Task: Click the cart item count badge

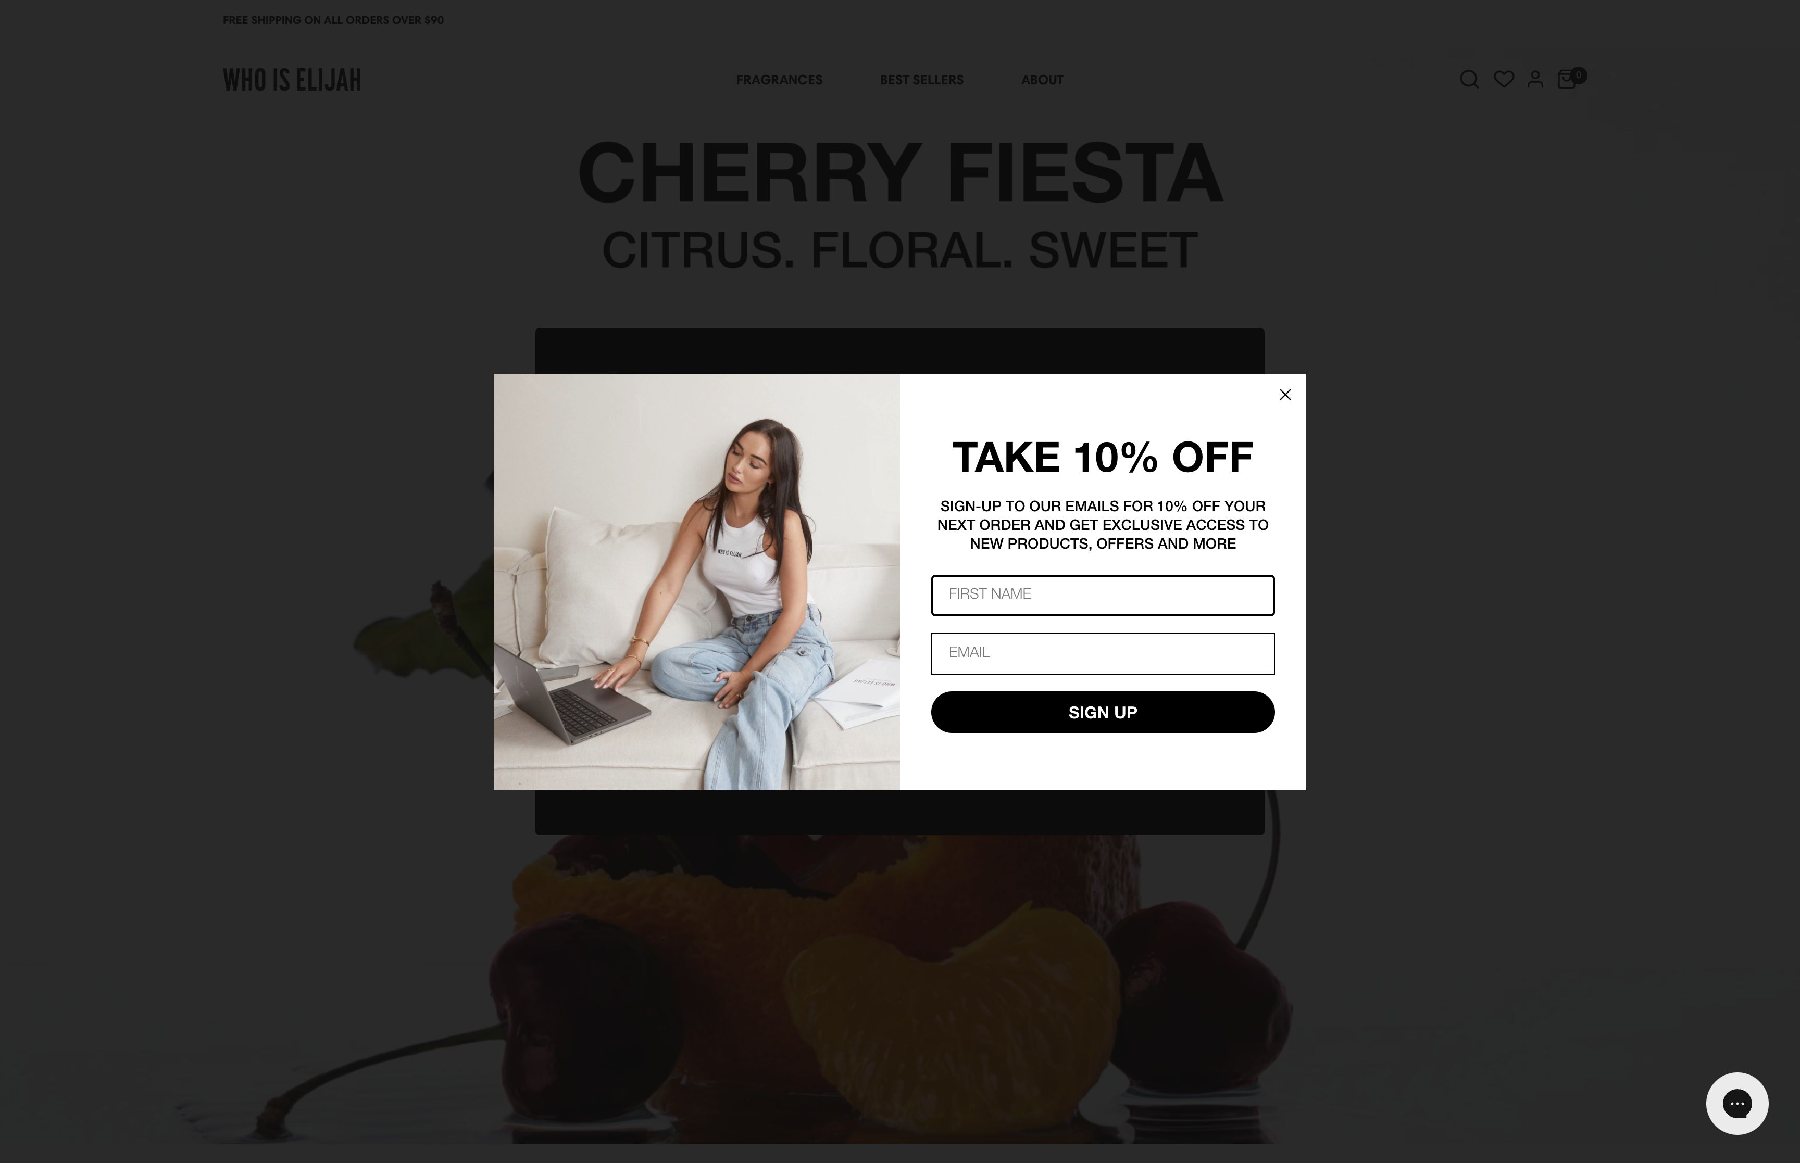Action: pos(1579,75)
